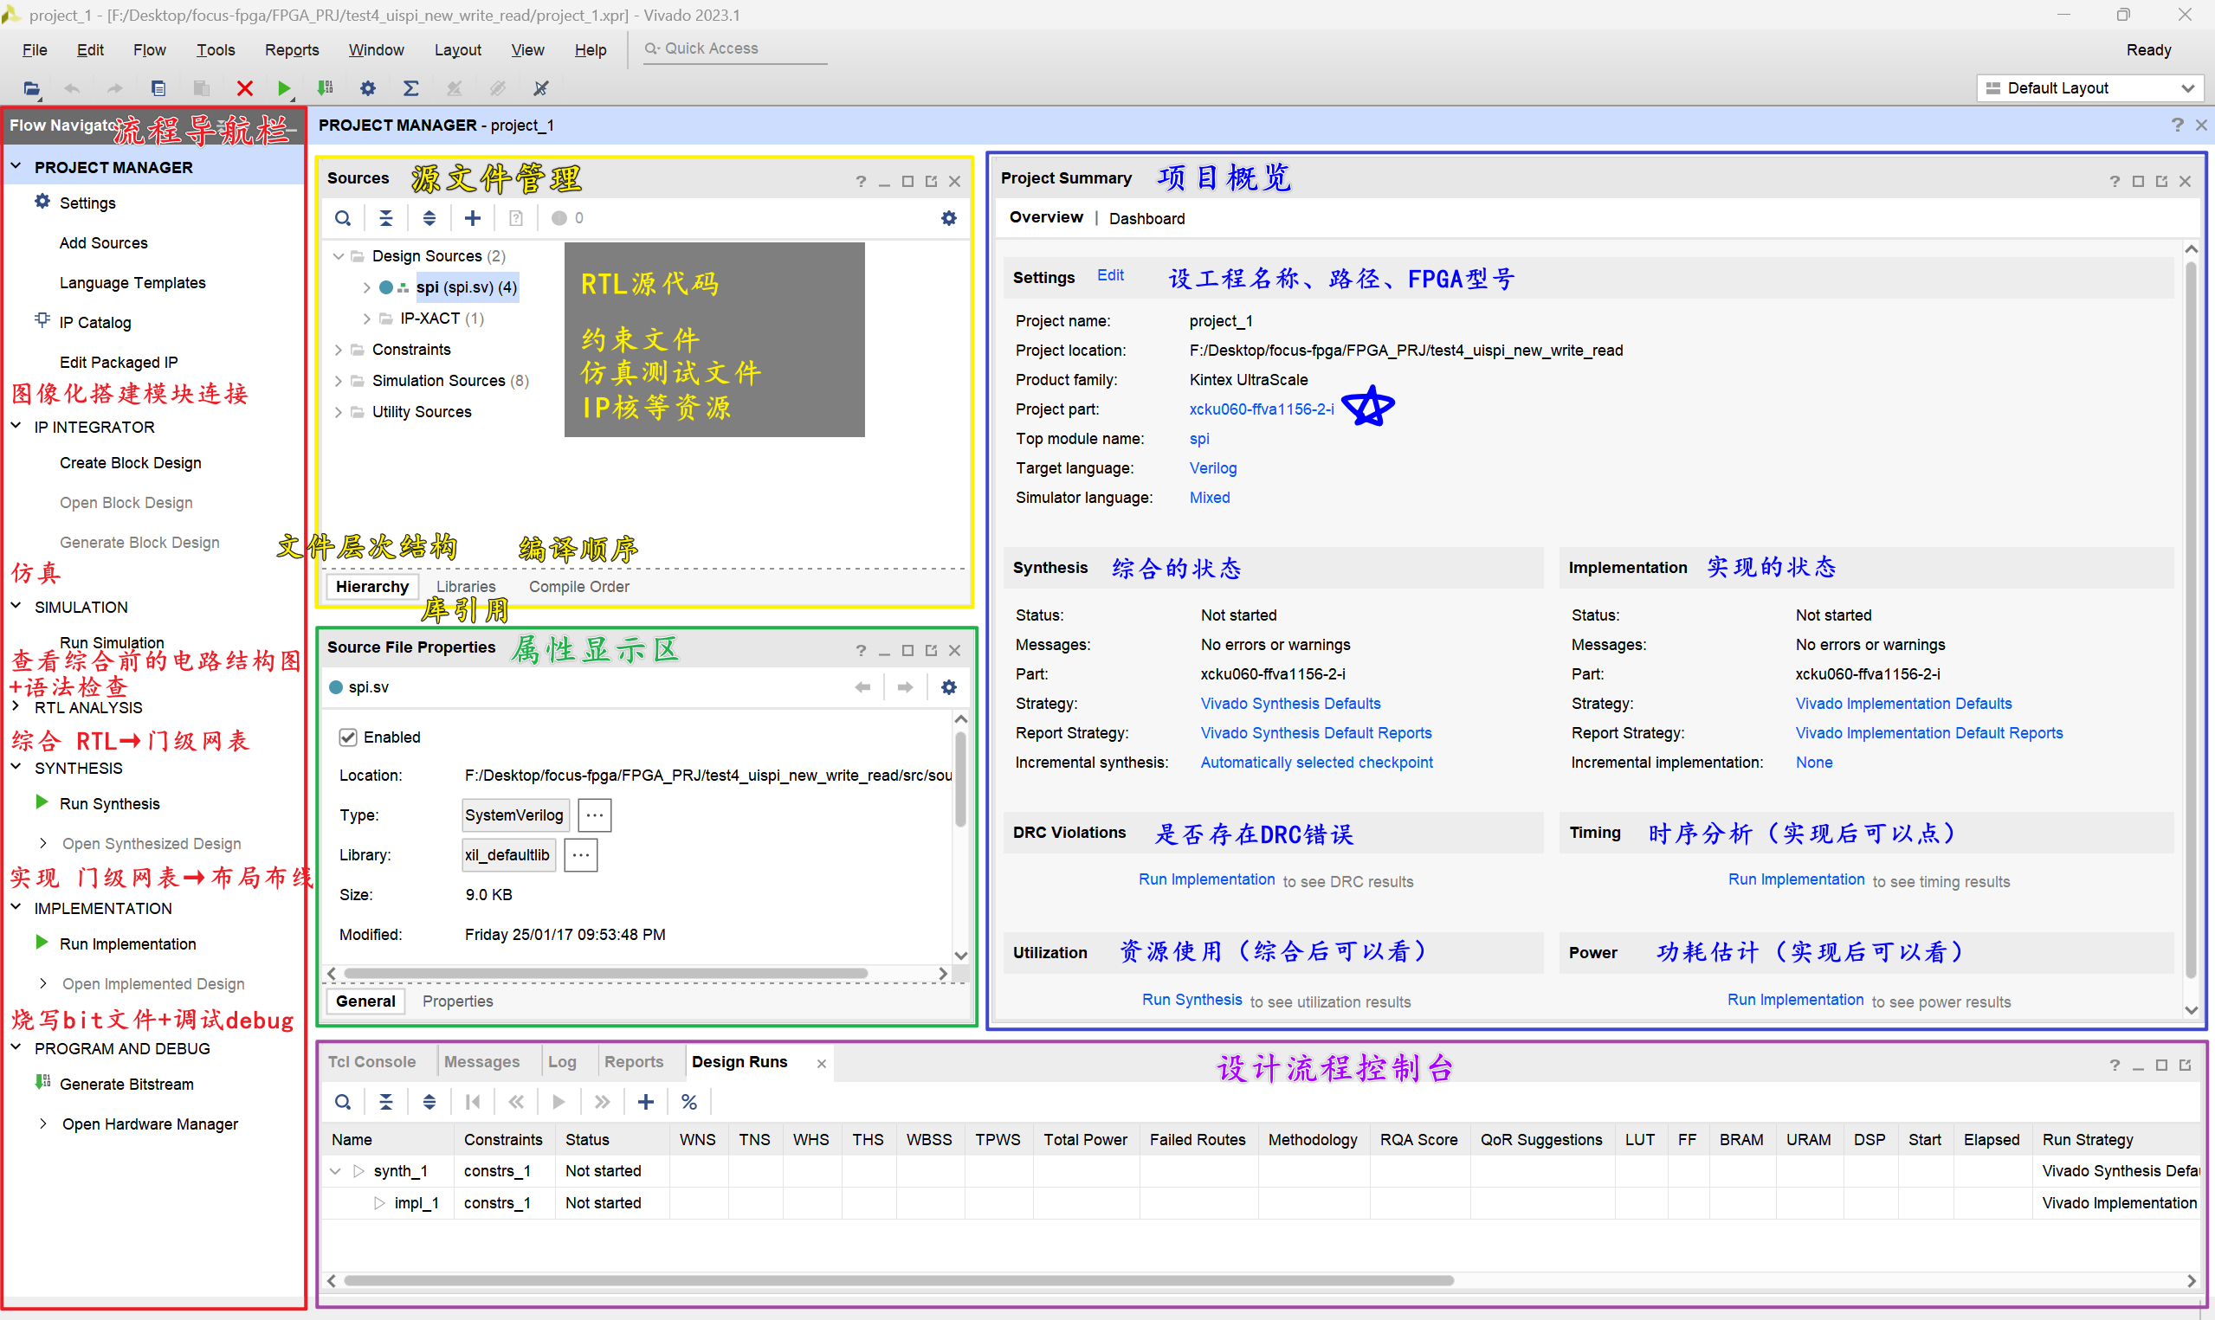The height and width of the screenshot is (1320, 2215).
Task: Switch to the Compile Order tab
Action: 579,586
